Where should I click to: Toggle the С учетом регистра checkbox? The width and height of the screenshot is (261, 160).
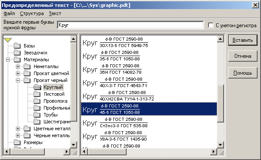pyautogui.click(x=211, y=25)
